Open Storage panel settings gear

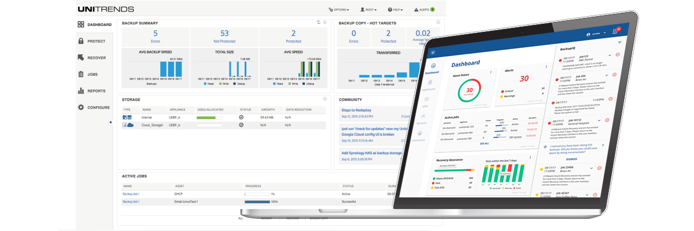325,99
